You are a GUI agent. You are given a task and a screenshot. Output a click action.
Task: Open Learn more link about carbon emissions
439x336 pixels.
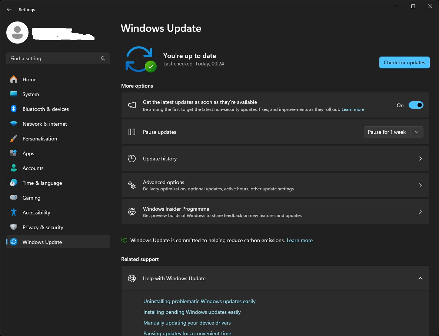[300, 240]
